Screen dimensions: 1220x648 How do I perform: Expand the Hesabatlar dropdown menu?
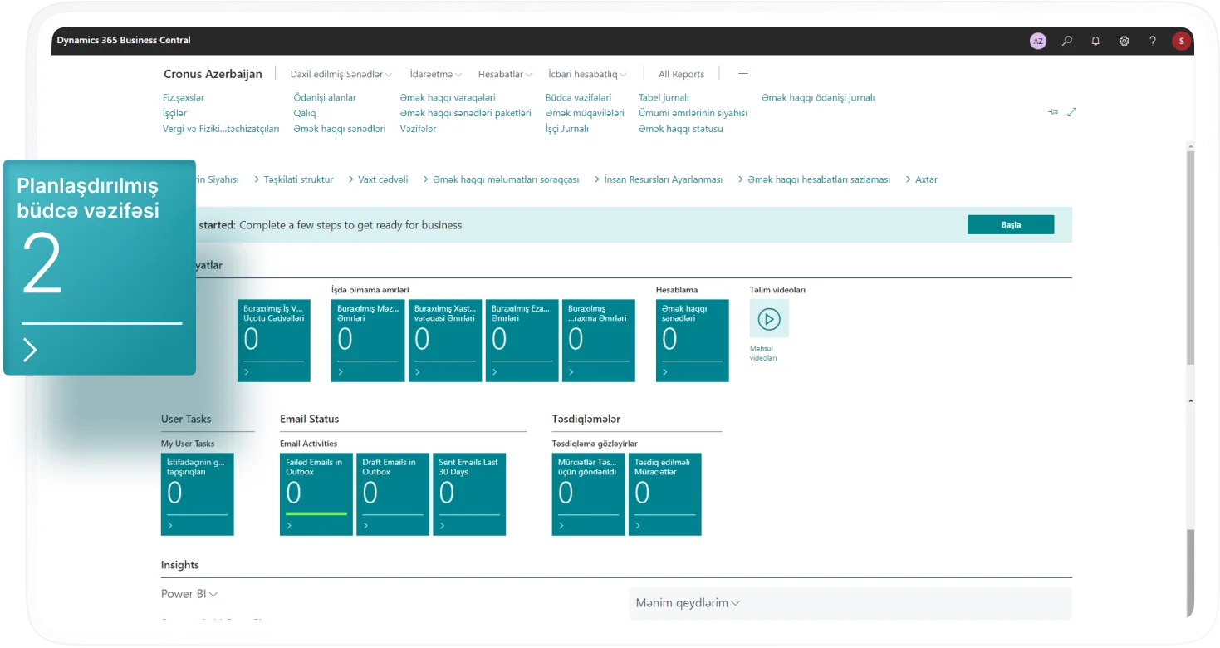coord(505,75)
